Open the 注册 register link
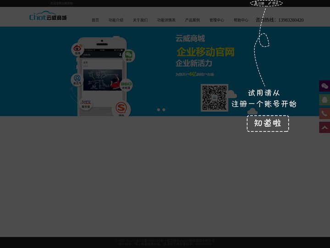Image resolution: width=330 pixels, height=248 pixels. (x=259, y=3)
